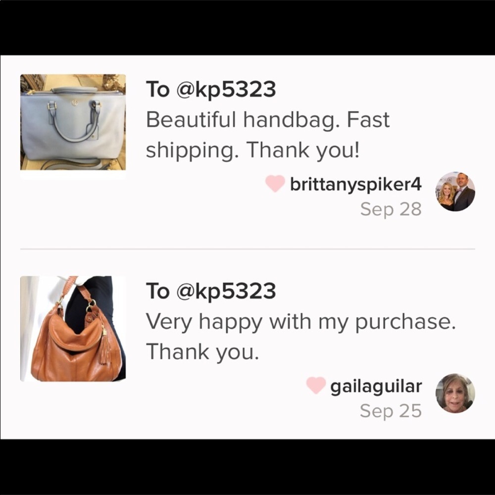Click @kp5323 mention in the second review

[226, 292]
